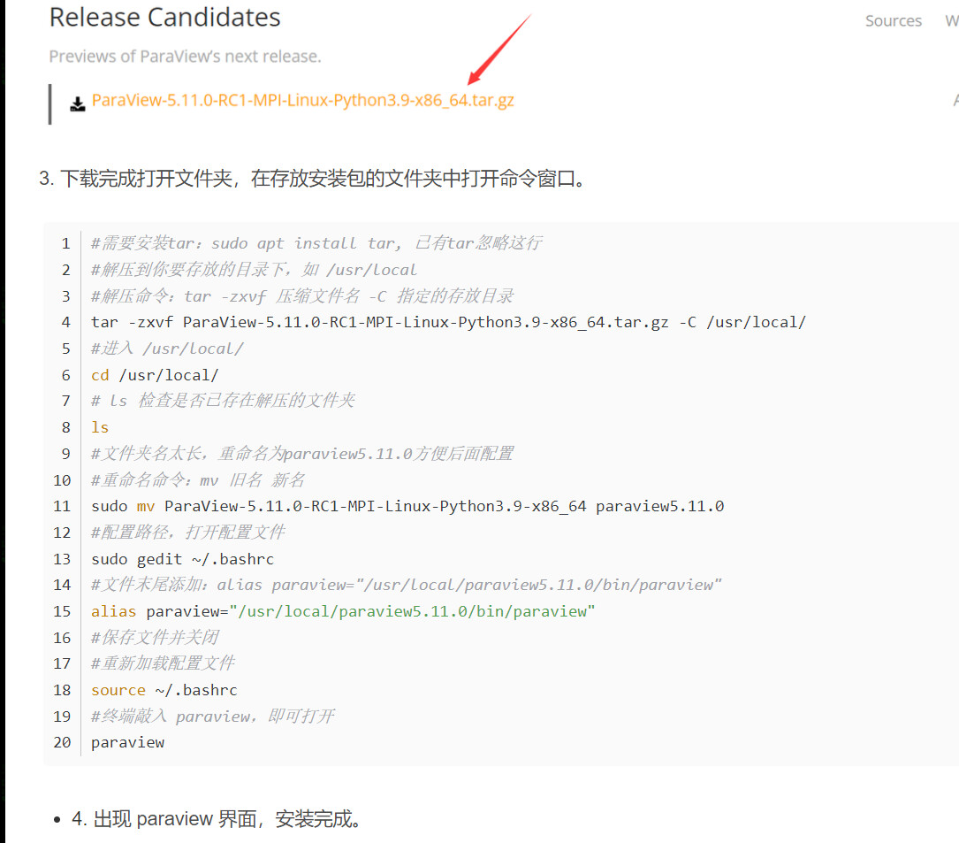The image size is (959, 843).
Task: Click the tar -zxvf extract command line
Action: click(448, 322)
